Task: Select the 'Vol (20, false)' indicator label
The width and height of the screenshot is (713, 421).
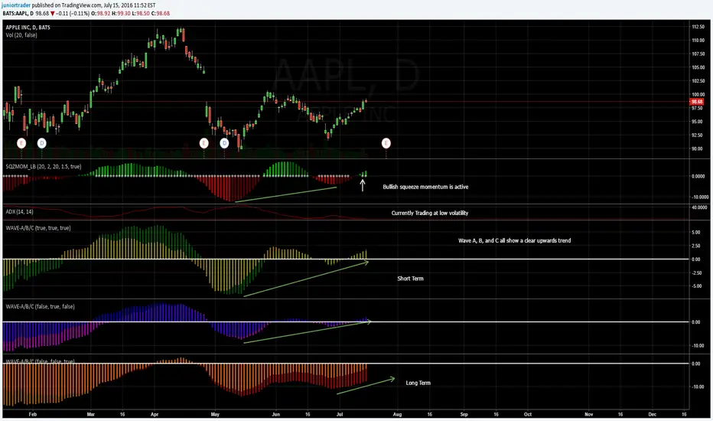Action: tap(21, 35)
